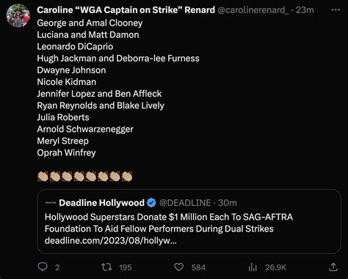Click Deadline Hollywood's verified badge
The width and height of the screenshot is (348, 279).
pyautogui.click(x=151, y=203)
